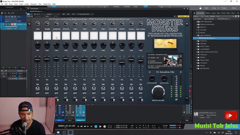Click the Stop button in the transport
The height and width of the screenshot is (135, 240).
pos(96,126)
